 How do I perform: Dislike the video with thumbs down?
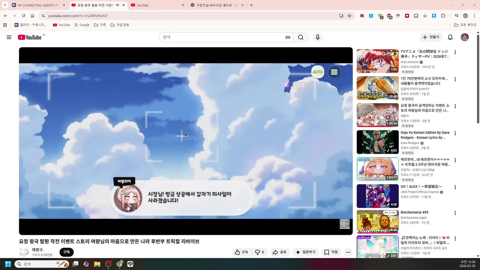pos(259,252)
